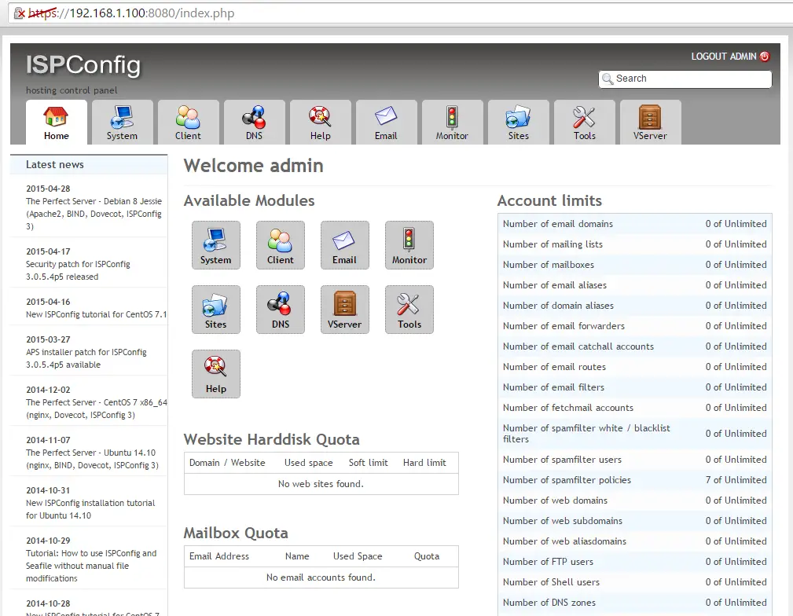The width and height of the screenshot is (793, 616).
Task: Open ISPConfig and Seafile tutorial news
Action: [x=91, y=566]
